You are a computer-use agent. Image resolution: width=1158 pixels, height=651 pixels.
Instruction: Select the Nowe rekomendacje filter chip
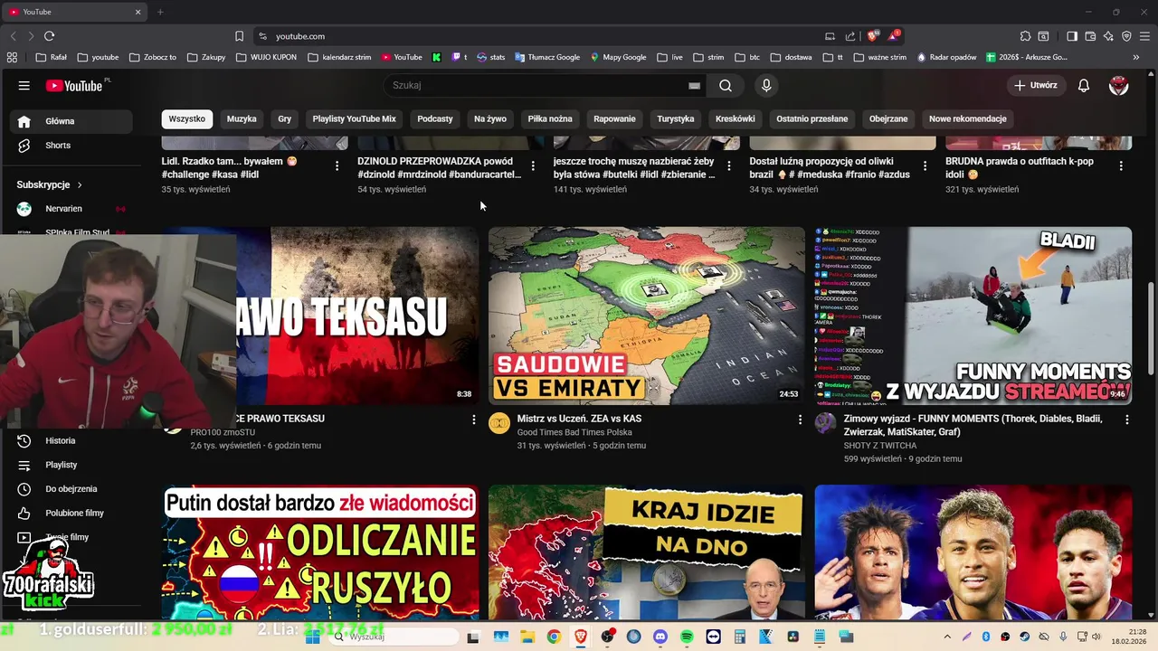pos(968,118)
